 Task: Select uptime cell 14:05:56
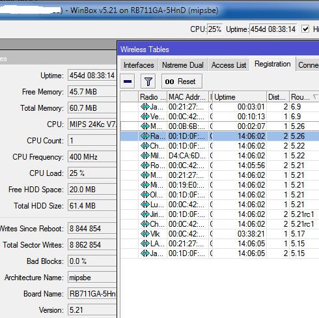pos(240,166)
